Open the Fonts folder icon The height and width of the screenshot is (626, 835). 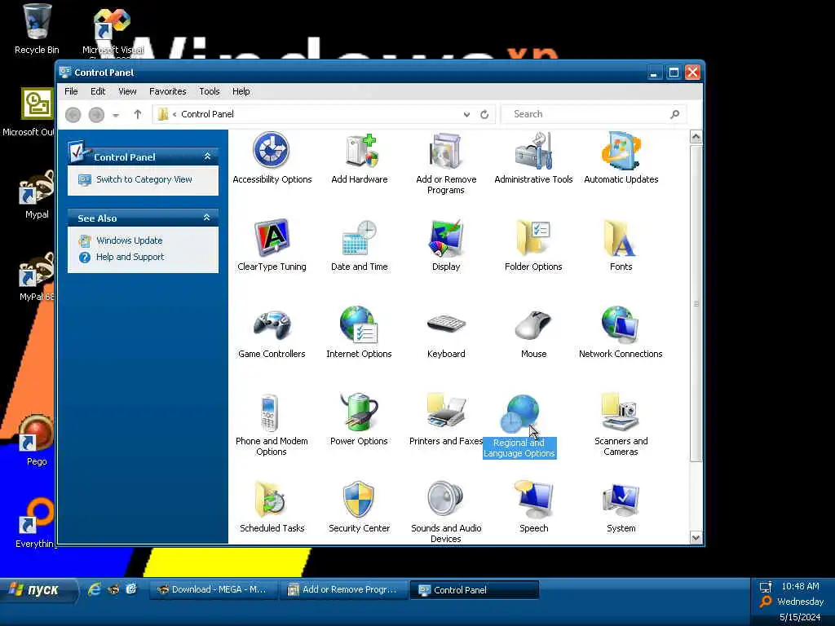click(x=621, y=245)
